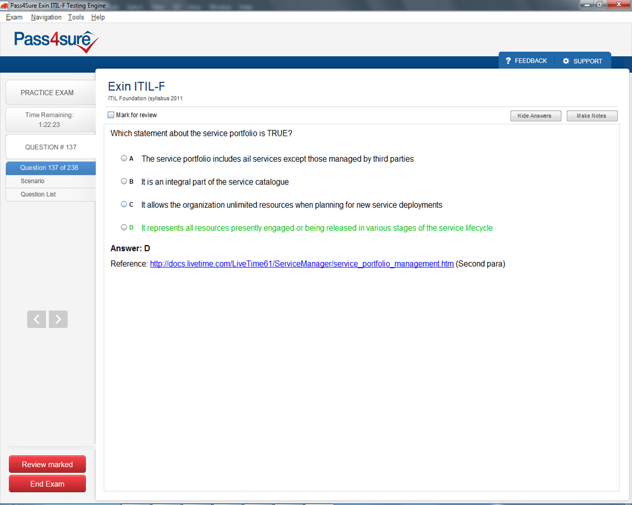Open the Tools menu

click(x=76, y=17)
